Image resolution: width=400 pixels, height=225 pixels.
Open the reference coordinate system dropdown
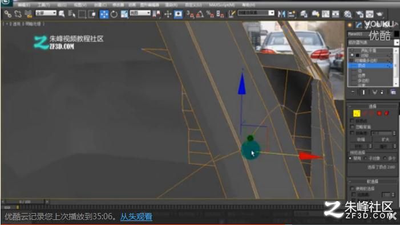pos(140,13)
